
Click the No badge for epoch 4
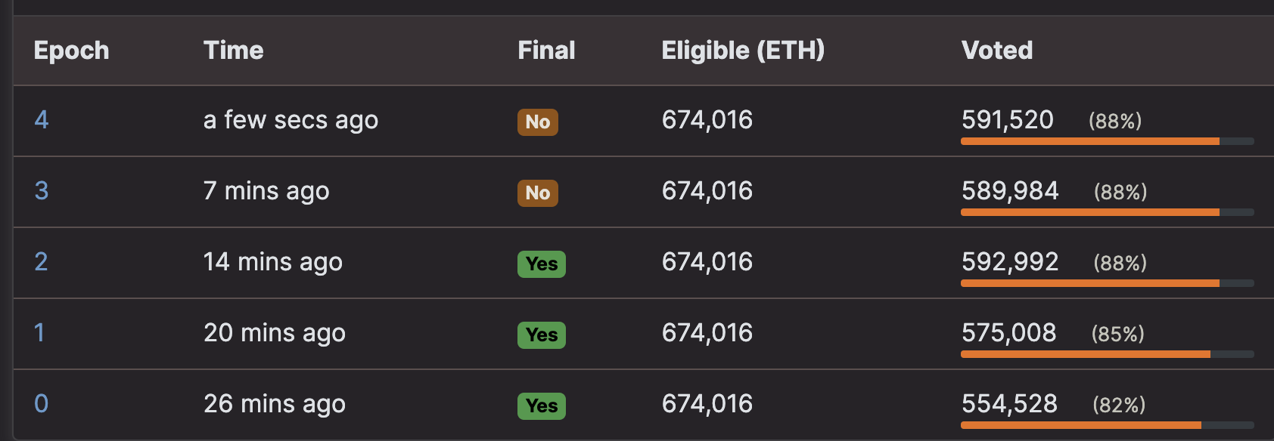tap(538, 122)
